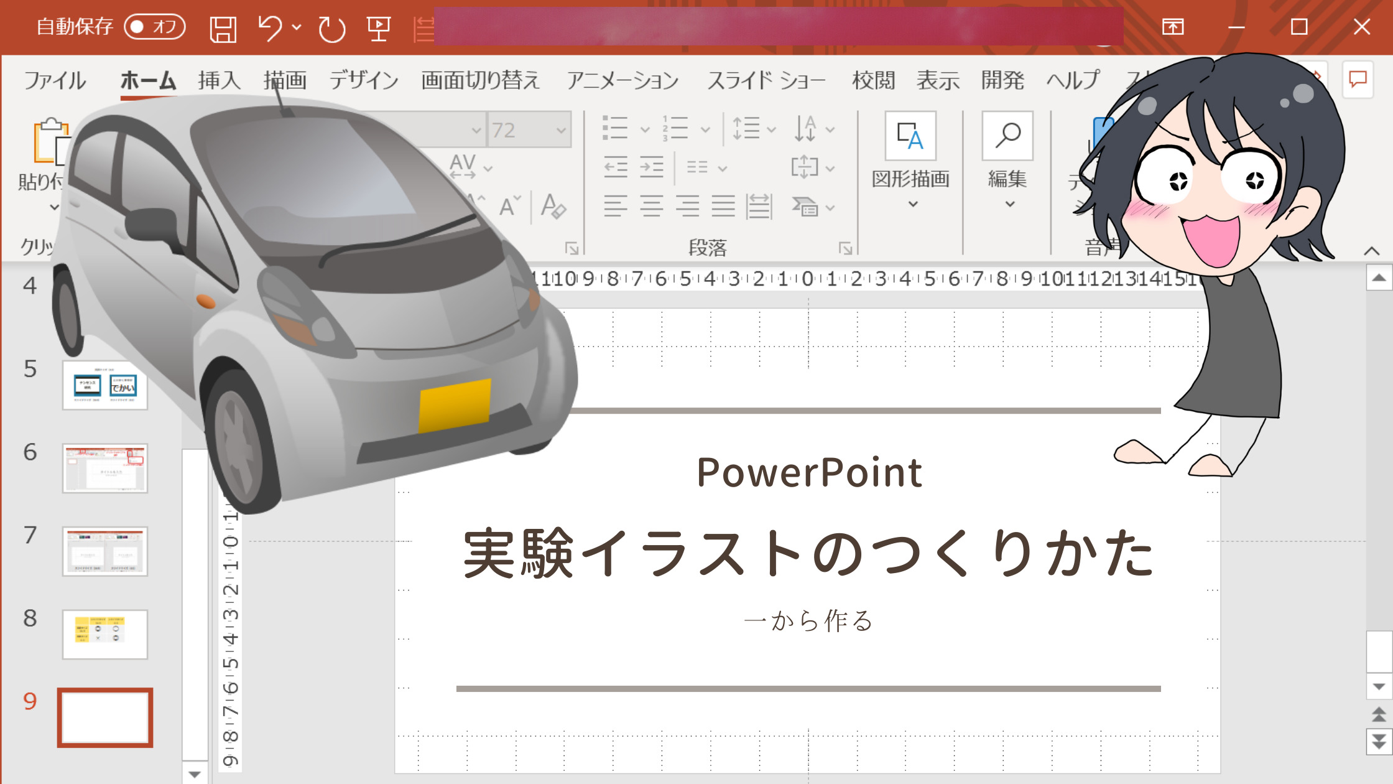Open the ヘルプ tab

tap(1073, 80)
